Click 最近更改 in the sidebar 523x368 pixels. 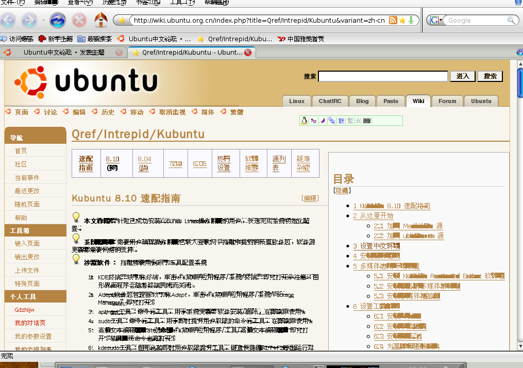pos(27,191)
